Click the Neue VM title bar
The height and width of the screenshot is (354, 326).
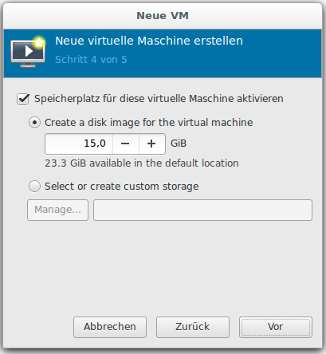pyautogui.click(x=163, y=16)
